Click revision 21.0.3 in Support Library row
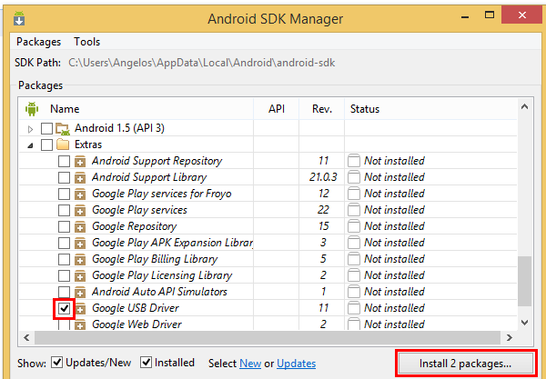Screen dimensions: 546x379 coord(323,177)
